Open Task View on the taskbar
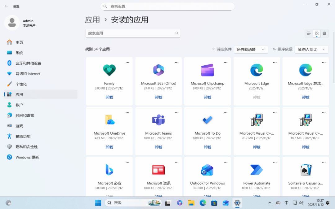The image size is (335, 209). (168, 203)
